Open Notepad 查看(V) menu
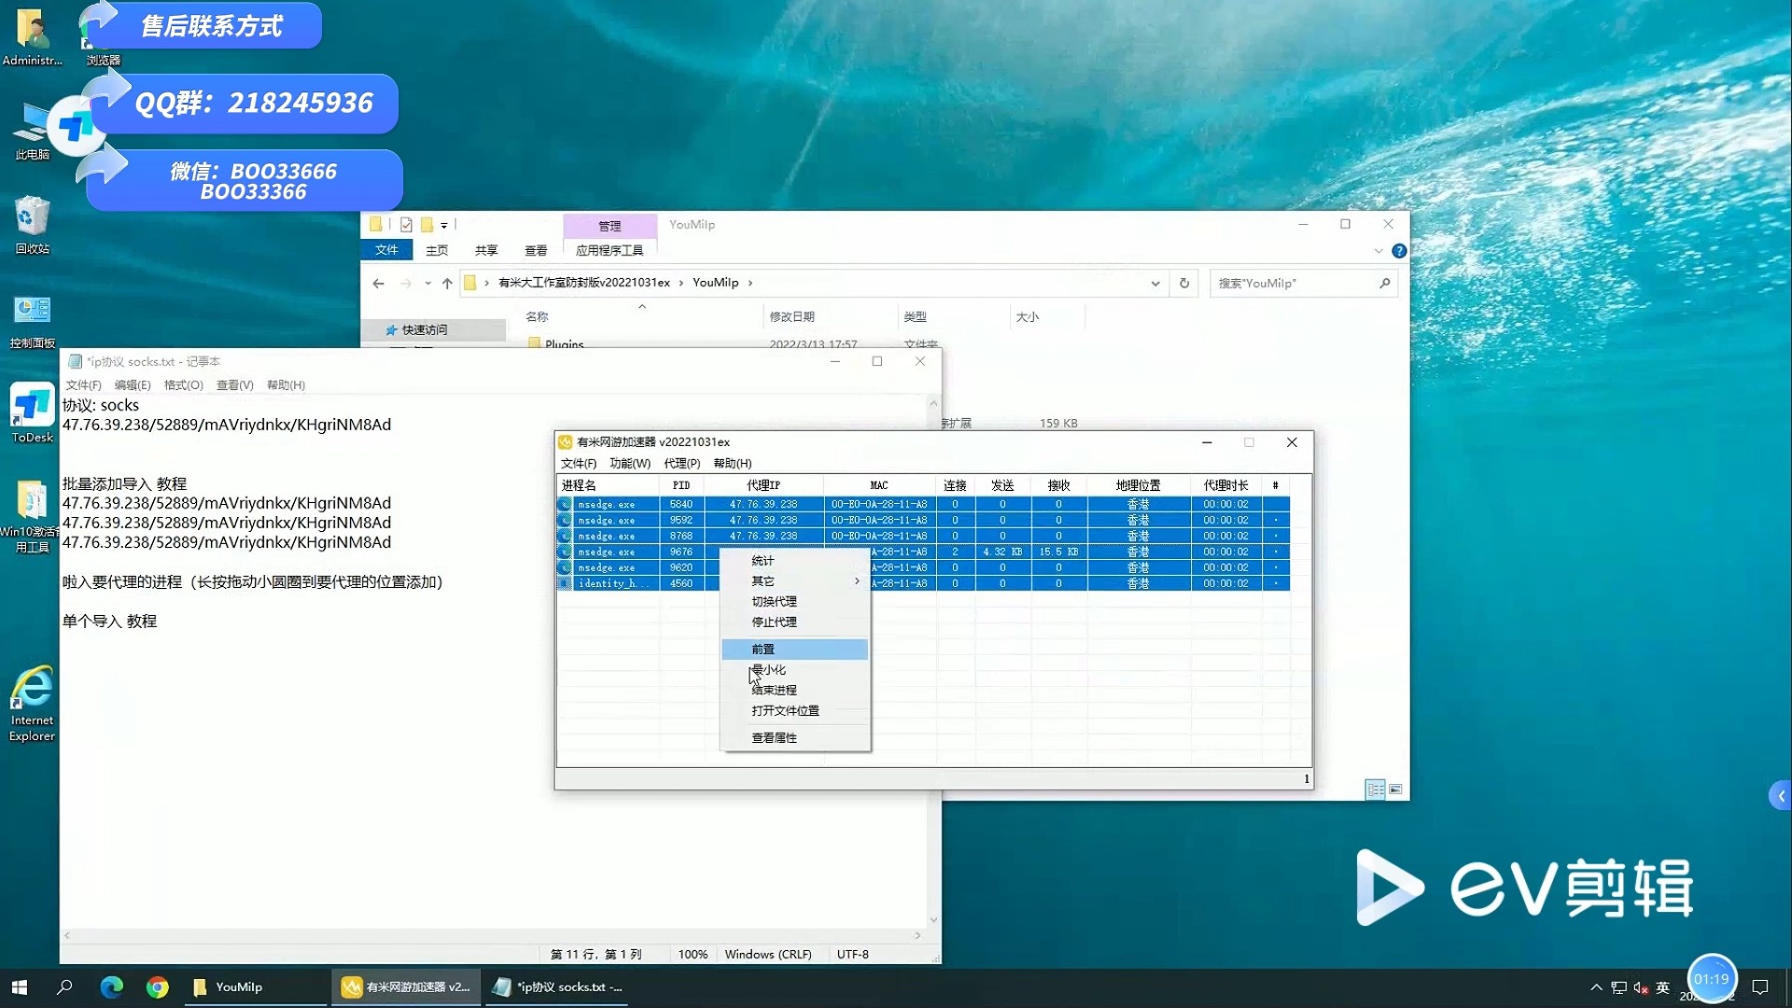The image size is (1792, 1008). click(x=235, y=385)
